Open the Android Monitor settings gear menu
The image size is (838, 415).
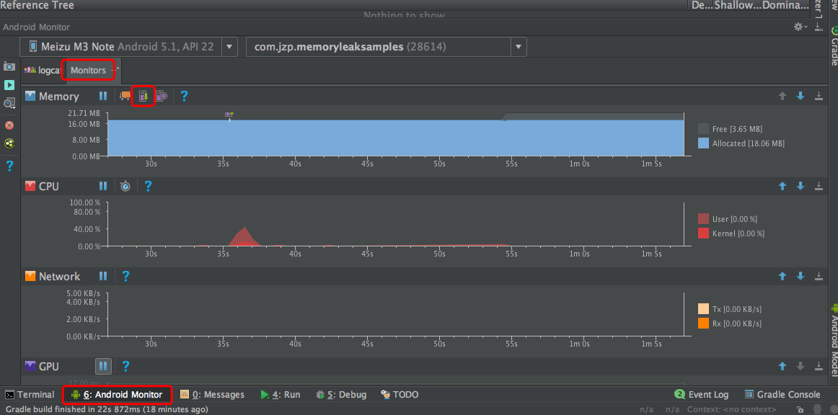(x=798, y=26)
